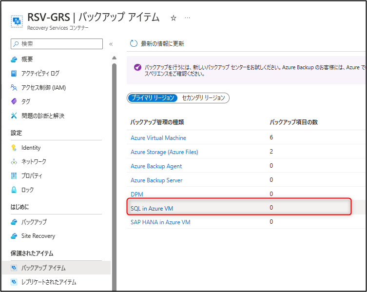
Task: Switch to プライマリ リージョン toggle
Action: (153, 97)
